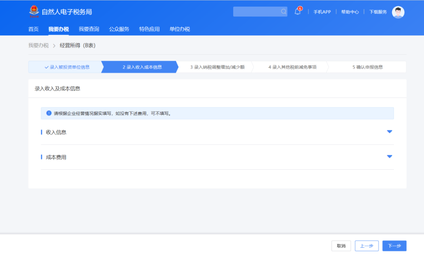Open the 公众服务 menu
The height and width of the screenshot is (254, 424).
119,29
